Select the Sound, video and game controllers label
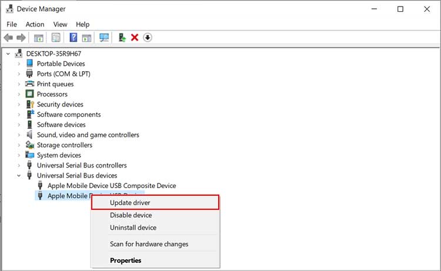Image resolution: width=441 pixels, height=271 pixels. tap(88, 135)
